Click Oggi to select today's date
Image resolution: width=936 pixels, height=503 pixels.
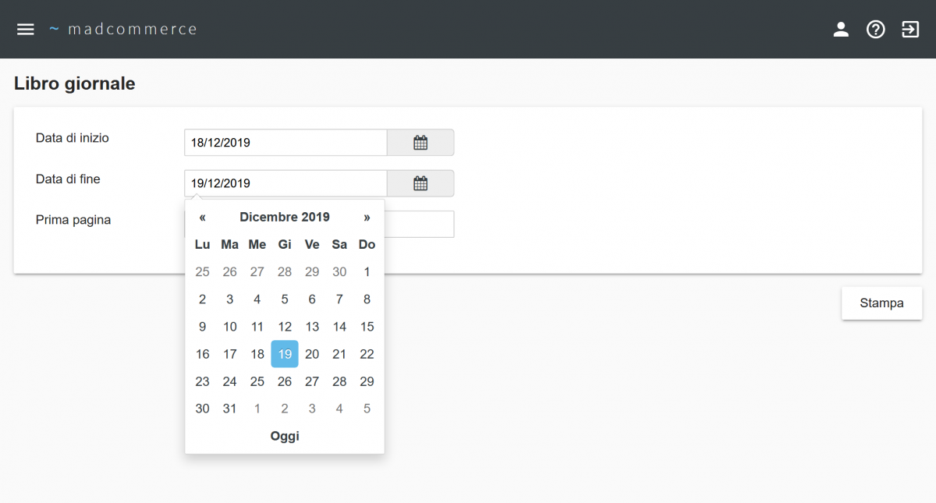tap(285, 436)
